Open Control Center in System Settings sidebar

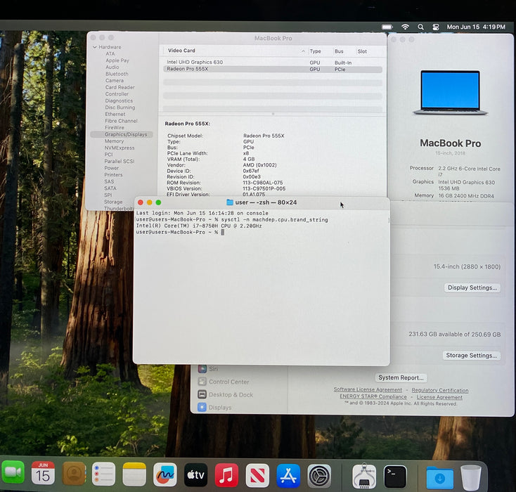[x=224, y=382]
